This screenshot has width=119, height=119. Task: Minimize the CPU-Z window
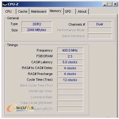pyautogui.click(x=105, y=4)
